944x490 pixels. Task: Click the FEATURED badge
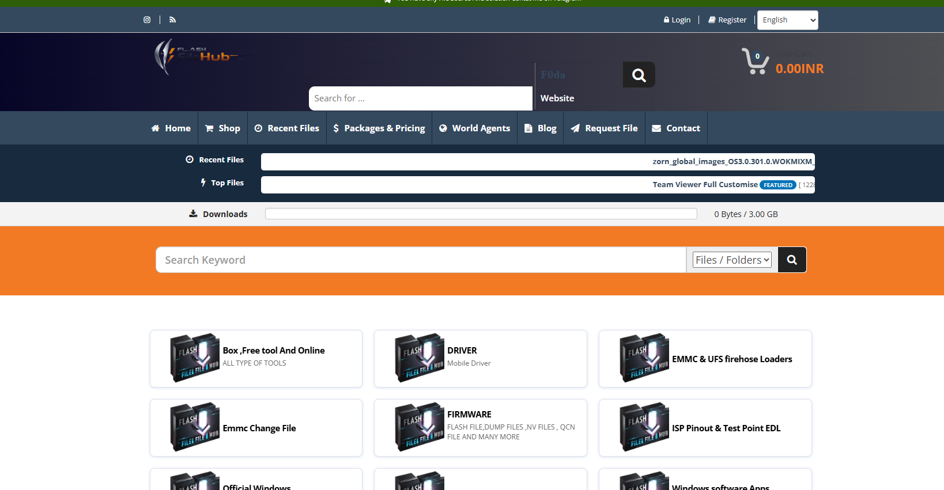point(778,185)
